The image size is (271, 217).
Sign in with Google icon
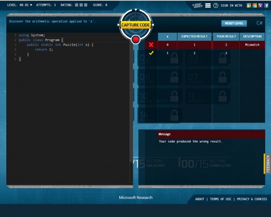tap(248, 5)
